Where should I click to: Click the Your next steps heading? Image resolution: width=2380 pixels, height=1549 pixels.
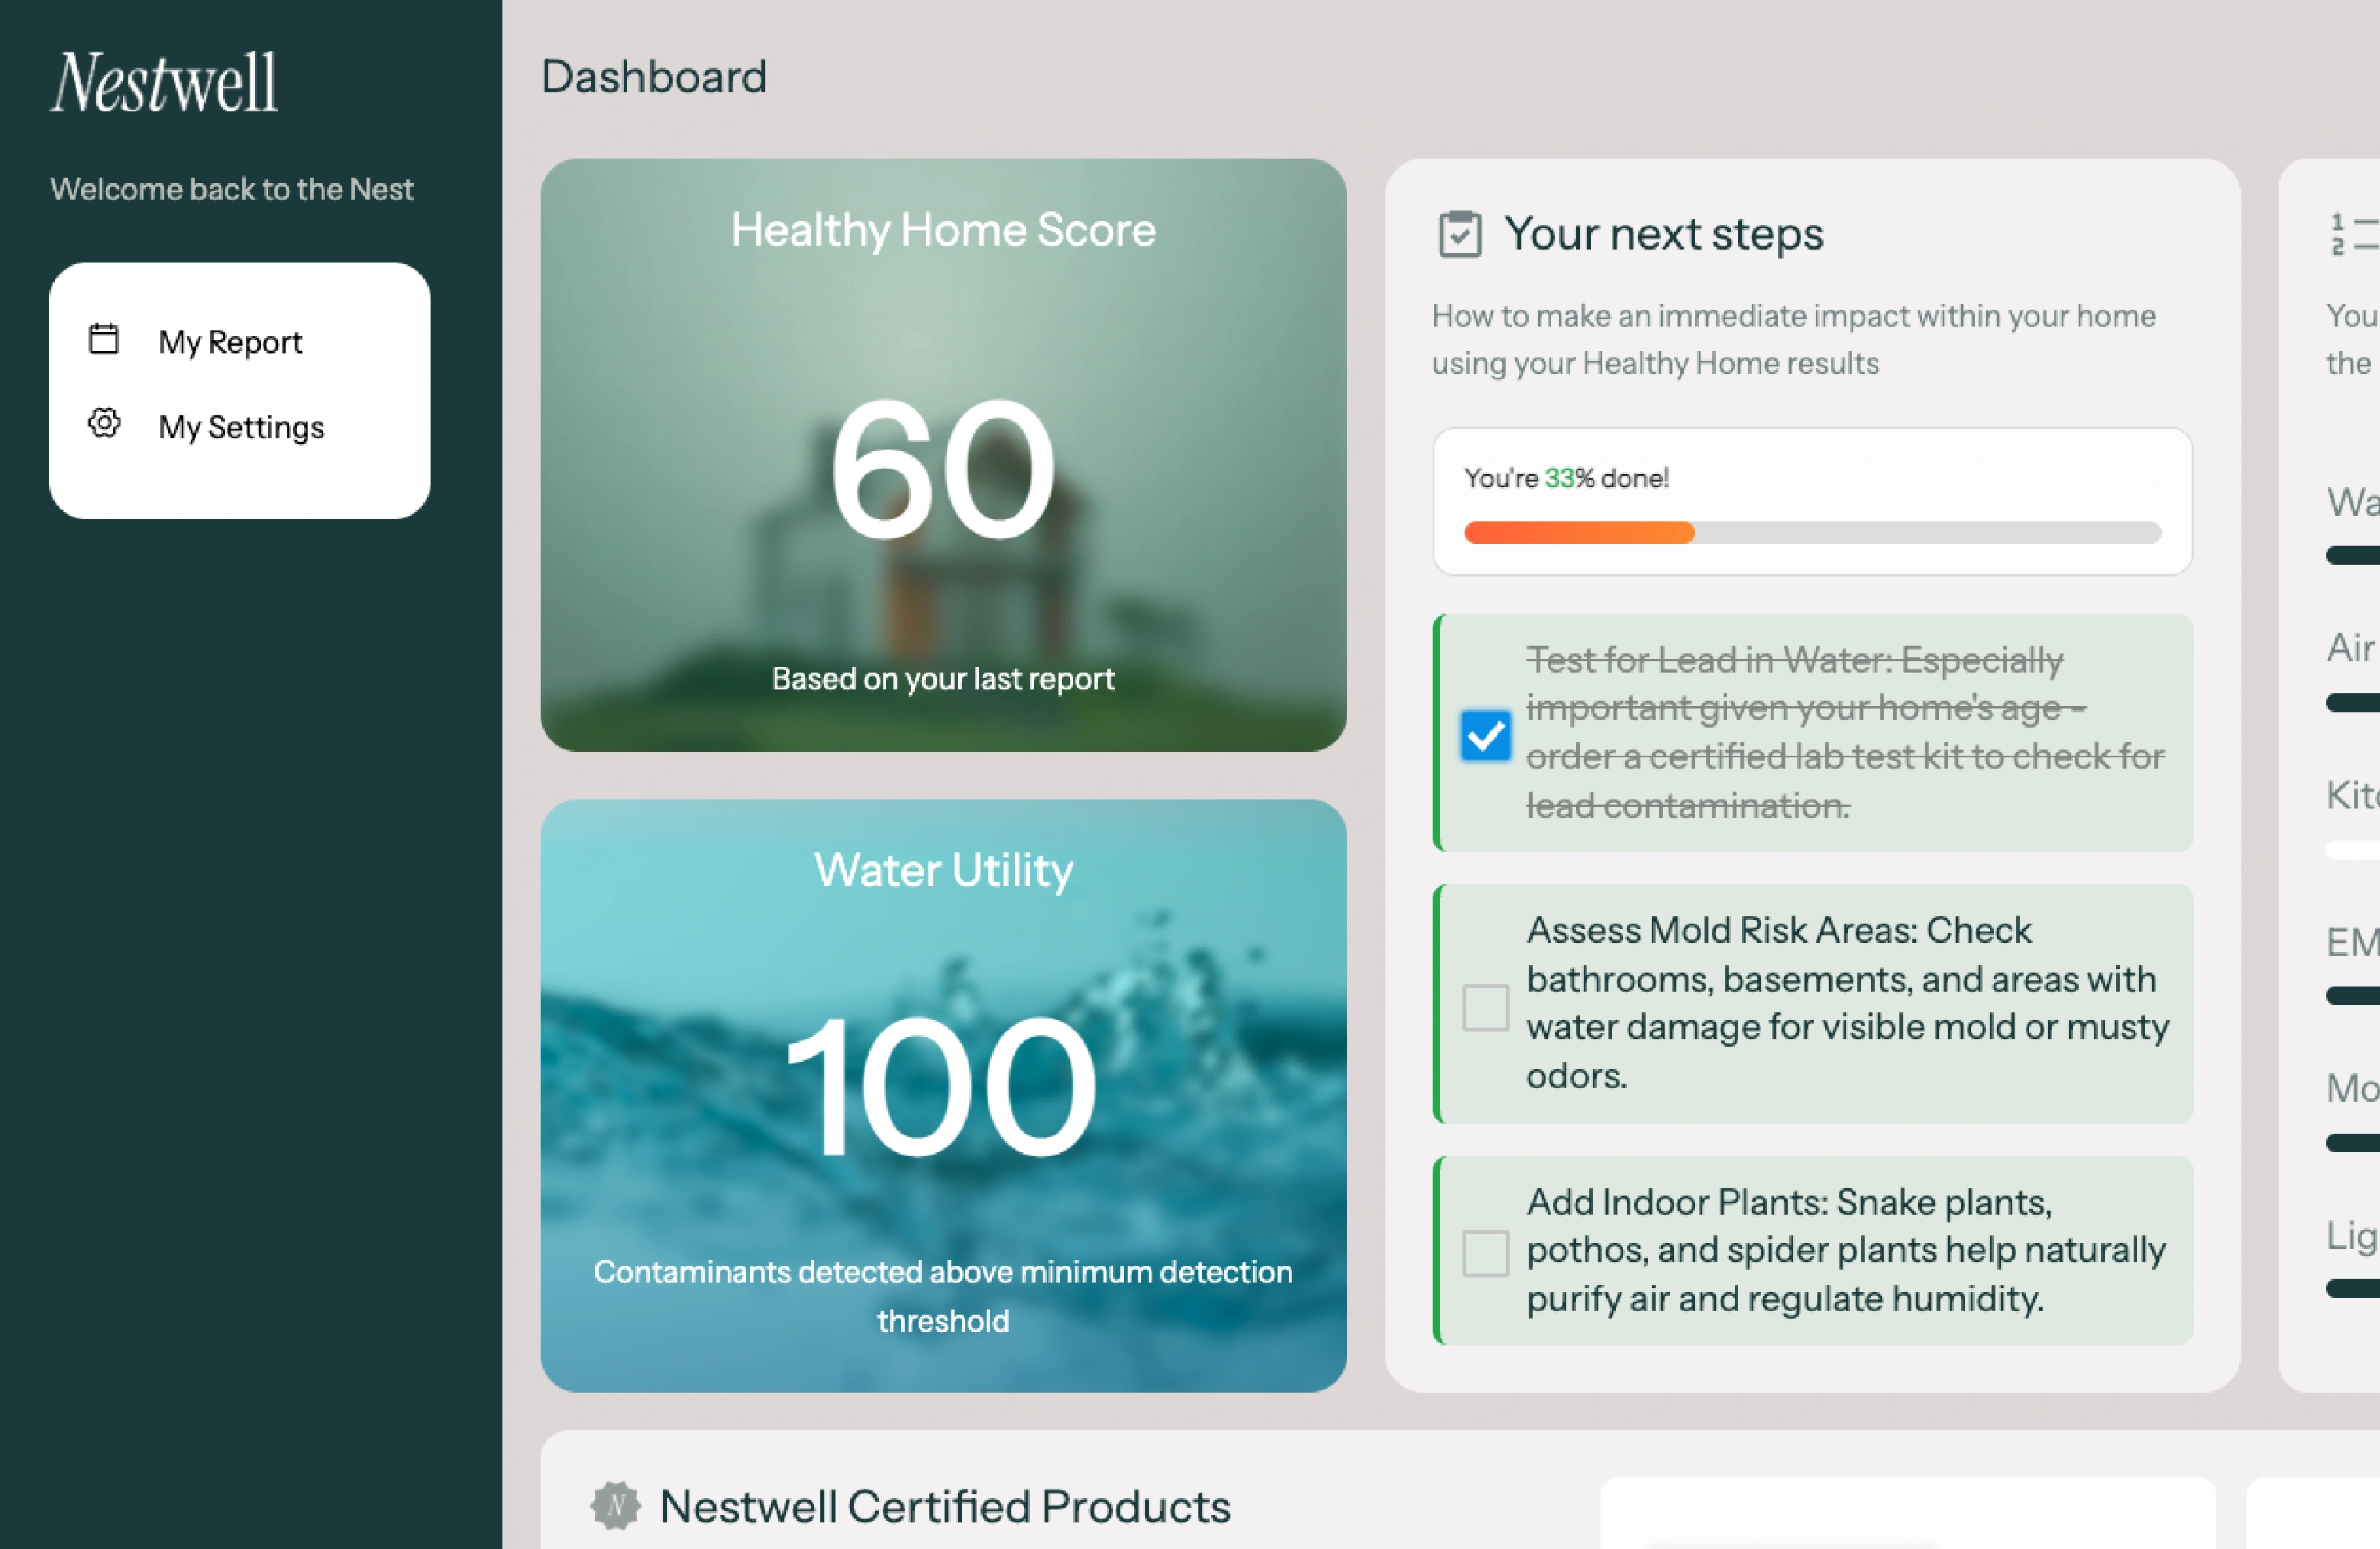pos(1664,234)
